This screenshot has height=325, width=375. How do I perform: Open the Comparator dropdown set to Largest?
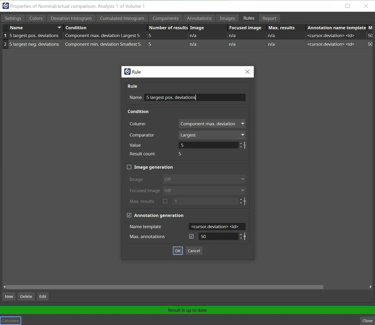pyautogui.click(x=212, y=135)
